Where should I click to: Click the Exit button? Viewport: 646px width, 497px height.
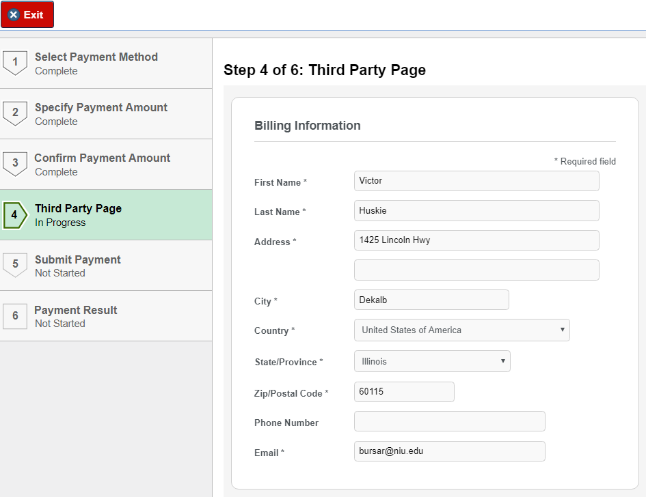coord(27,15)
